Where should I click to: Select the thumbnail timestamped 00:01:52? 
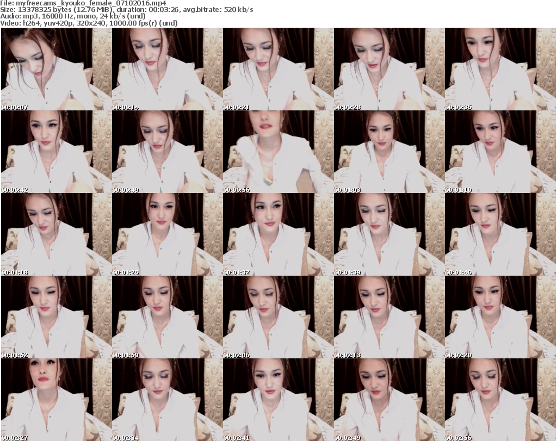click(56, 317)
